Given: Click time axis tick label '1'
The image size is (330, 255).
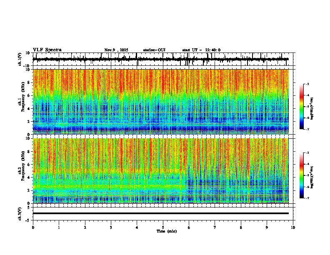Looking at the screenshot, I should point(59,227).
